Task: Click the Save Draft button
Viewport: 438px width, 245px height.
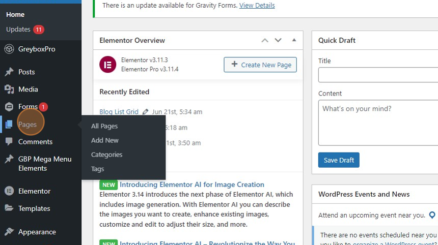Action: point(339,160)
